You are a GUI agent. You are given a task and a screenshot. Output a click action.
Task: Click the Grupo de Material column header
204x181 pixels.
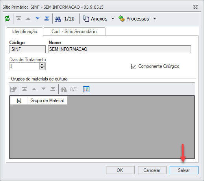(x=47, y=101)
